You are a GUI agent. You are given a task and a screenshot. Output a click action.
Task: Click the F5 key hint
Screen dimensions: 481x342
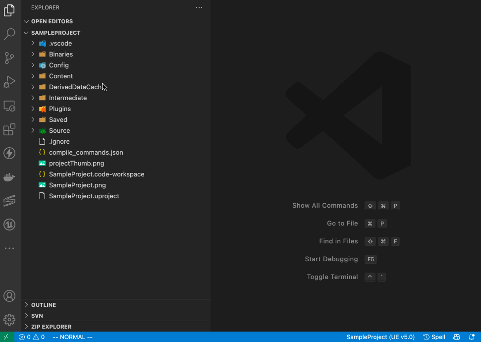point(371,259)
